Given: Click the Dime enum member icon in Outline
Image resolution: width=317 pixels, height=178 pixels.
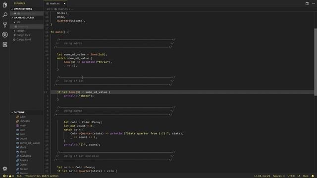Looking at the screenshot, I should coord(17,165).
